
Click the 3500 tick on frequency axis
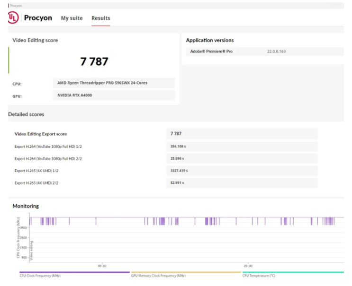click(x=23, y=228)
